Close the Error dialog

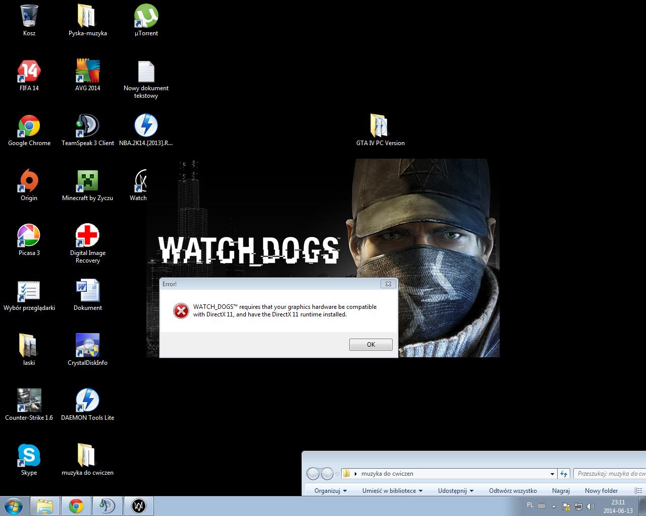coord(388,284)
